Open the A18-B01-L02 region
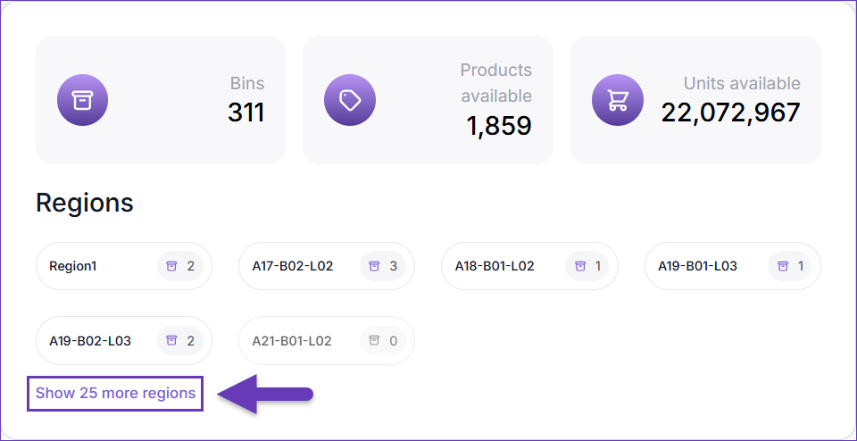 [495, 266]
